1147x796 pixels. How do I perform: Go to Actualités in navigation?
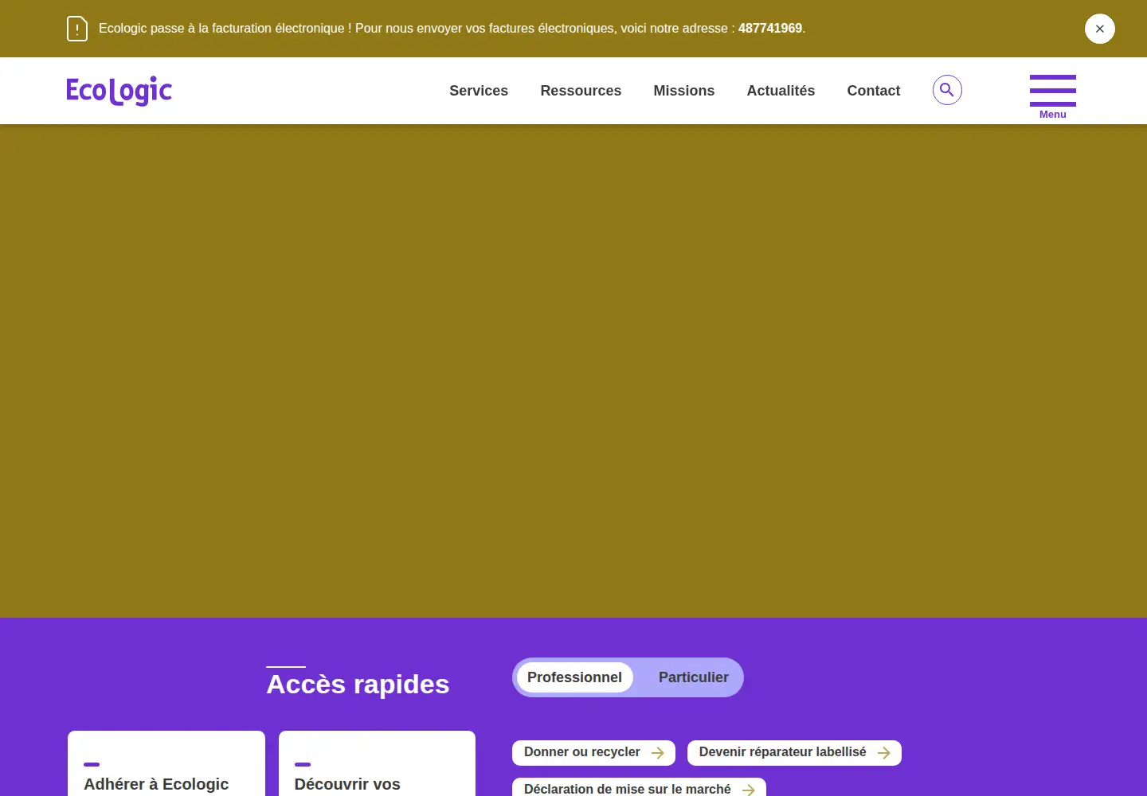(781, 91)
